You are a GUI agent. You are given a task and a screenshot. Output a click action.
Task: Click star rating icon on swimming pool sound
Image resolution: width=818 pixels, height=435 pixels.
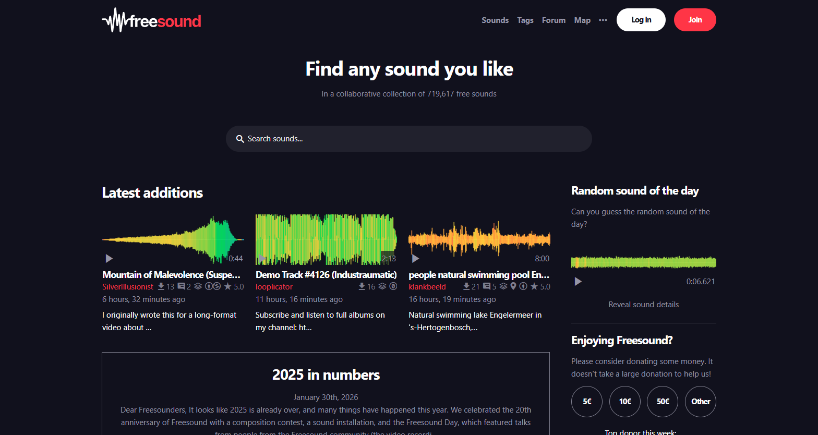pyautogui.click(x=534, y=286)
